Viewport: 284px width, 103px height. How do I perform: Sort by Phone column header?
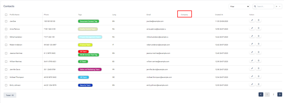tap(46, 15)
